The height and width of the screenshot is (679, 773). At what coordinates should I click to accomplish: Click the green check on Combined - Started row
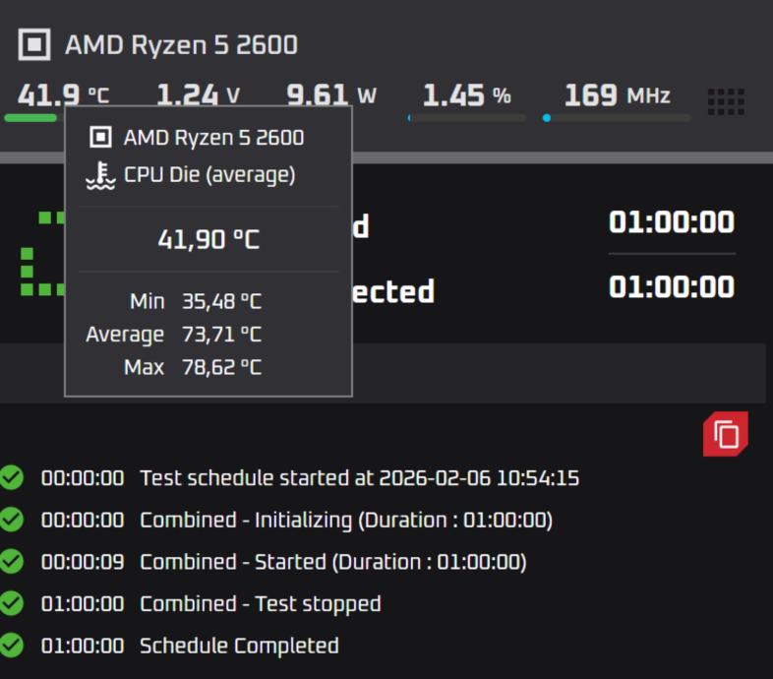coord(12,562)
